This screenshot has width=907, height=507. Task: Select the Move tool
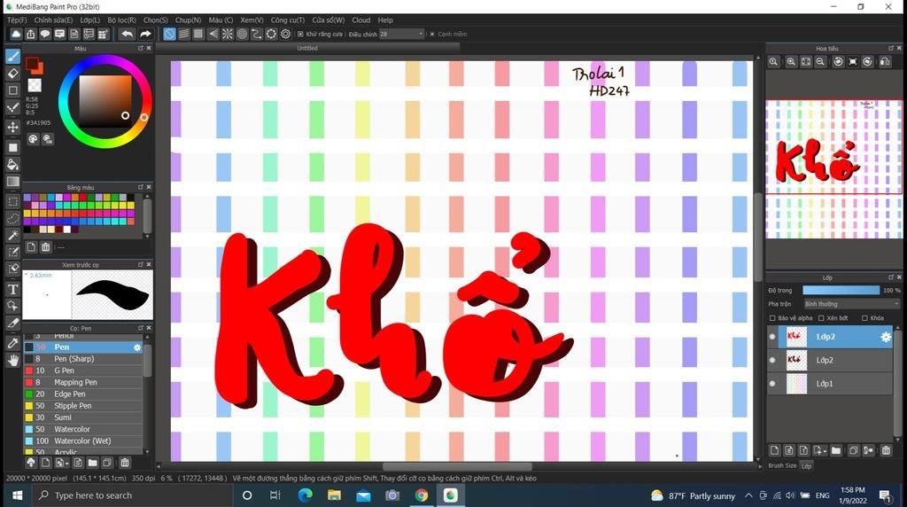(x=12, y=127)
